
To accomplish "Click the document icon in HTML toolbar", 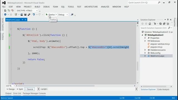I will 5,11.
